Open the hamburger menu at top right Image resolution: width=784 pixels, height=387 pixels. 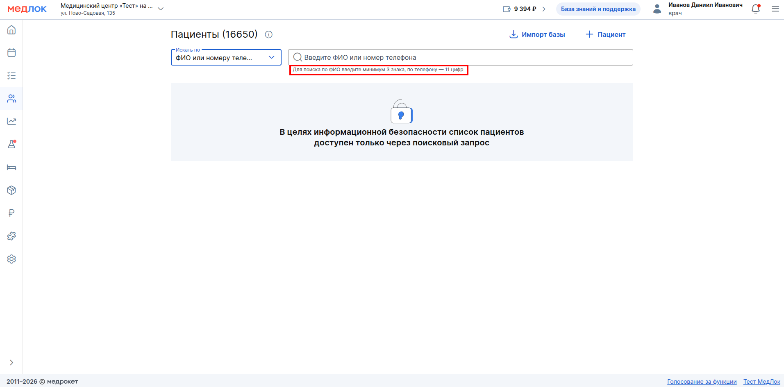[x=775, y=9]
